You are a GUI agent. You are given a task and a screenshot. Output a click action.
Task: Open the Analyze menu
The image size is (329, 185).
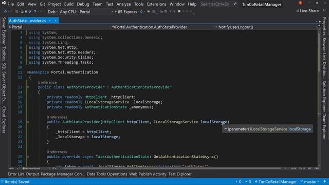[123, 4]
